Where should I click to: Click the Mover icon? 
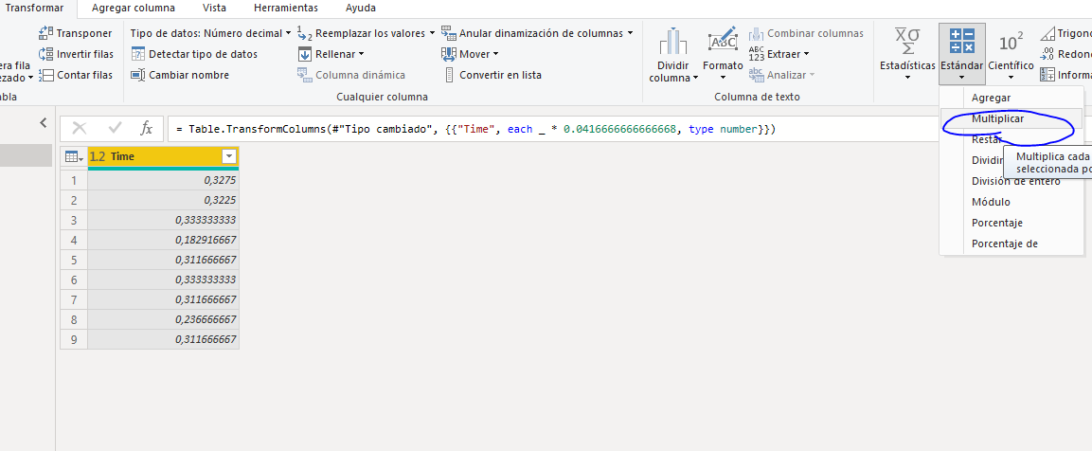448,54
